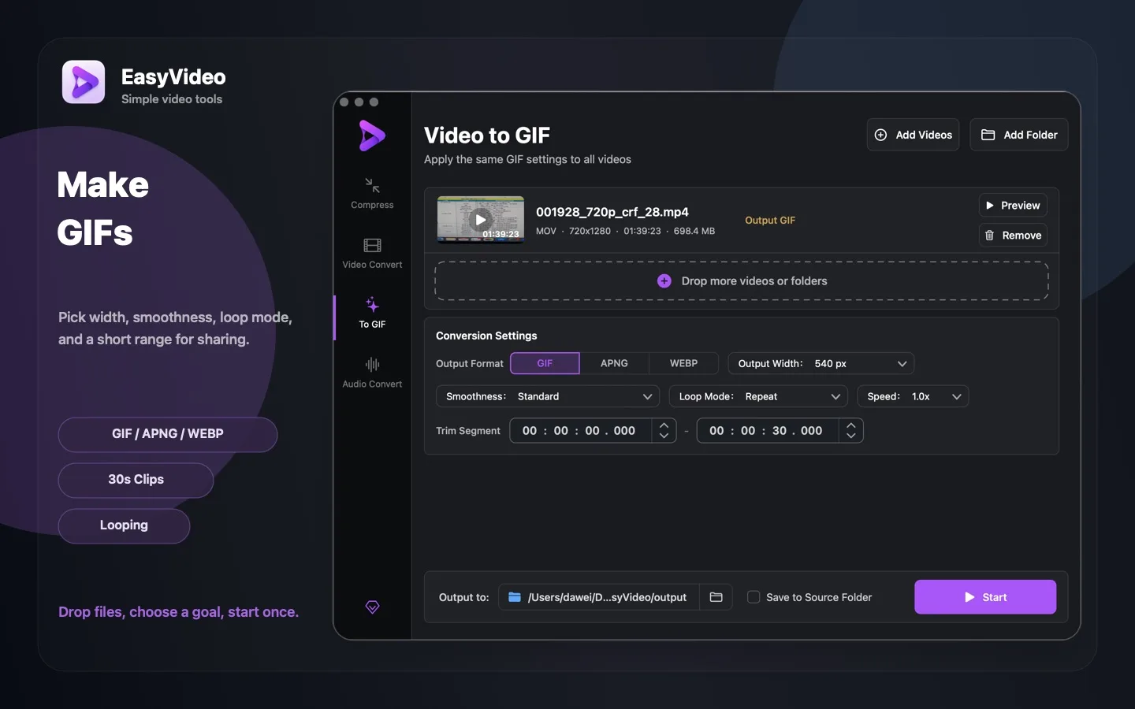Start the GIF conversion

coord(985,597)
